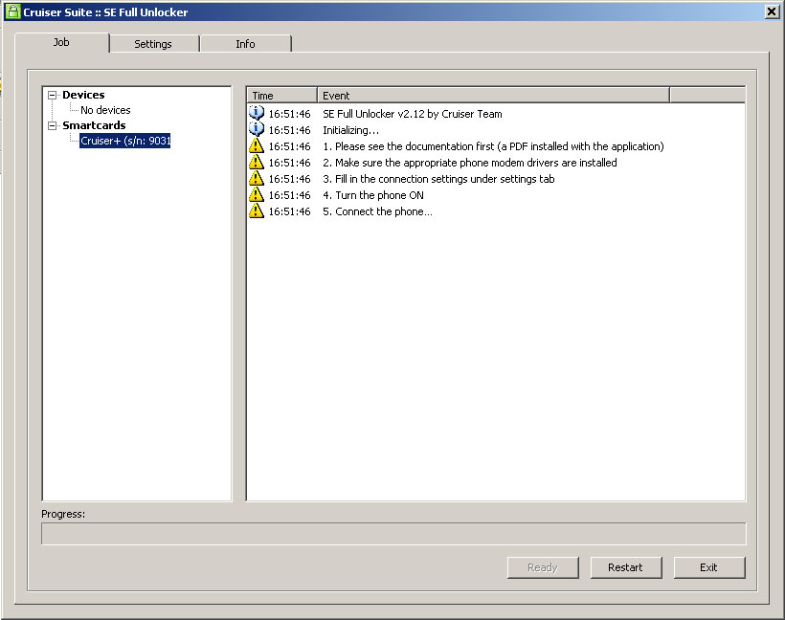Click the Event column header
The image size is (785, 620).
494,95
